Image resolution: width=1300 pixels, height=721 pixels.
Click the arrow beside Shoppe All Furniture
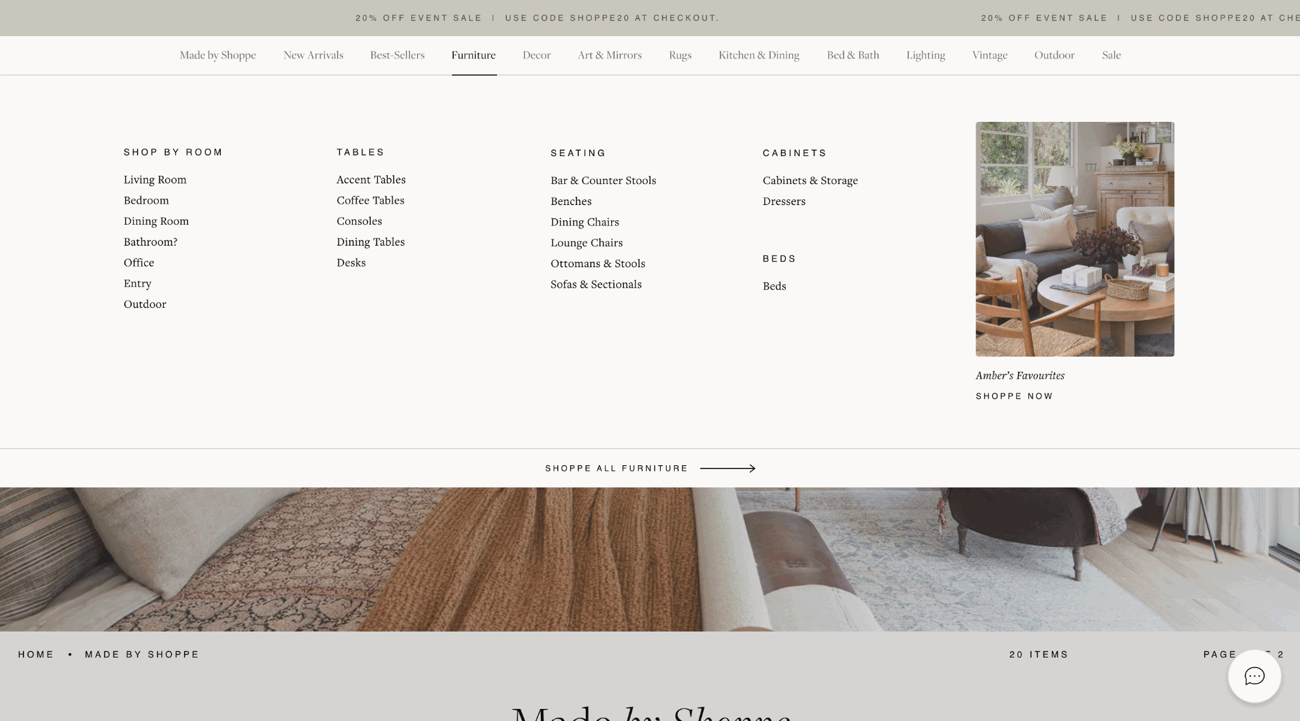[x=727, y=468]
